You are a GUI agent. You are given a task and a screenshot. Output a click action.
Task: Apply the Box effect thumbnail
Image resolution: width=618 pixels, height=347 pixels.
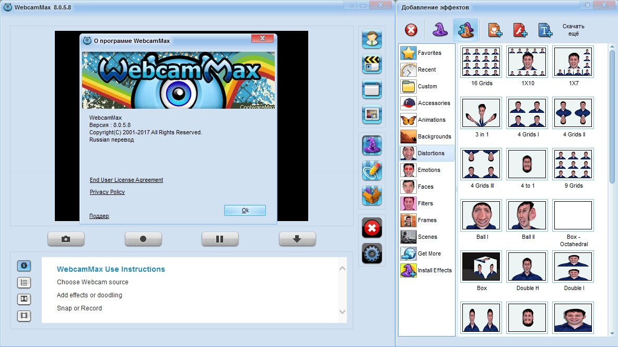point(481,267)
